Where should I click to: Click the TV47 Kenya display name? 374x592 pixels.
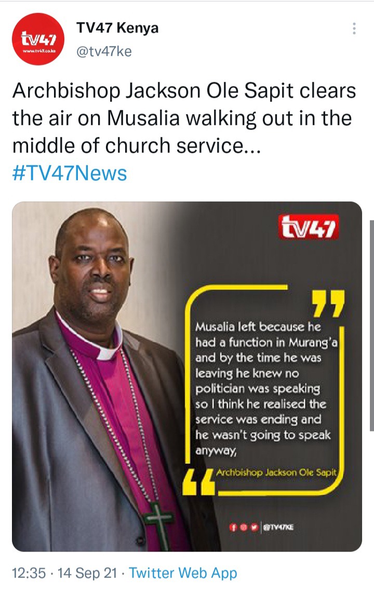(117, 28)
